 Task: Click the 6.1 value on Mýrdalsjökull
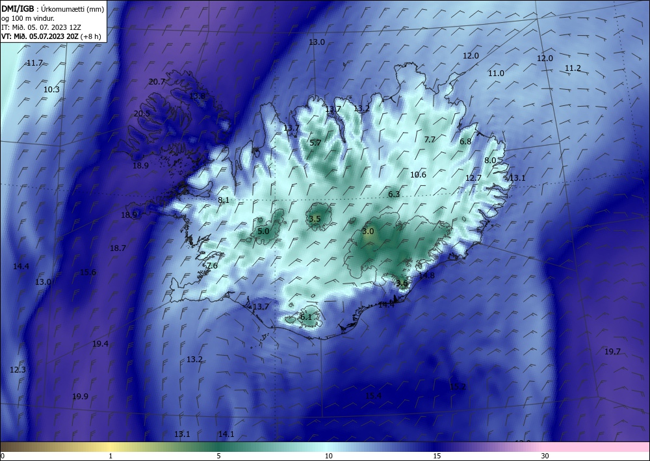[306, 317]
